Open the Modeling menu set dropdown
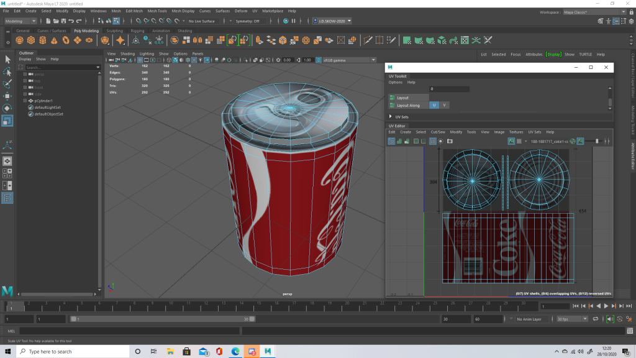636x358 pixels. pos(20,21)
